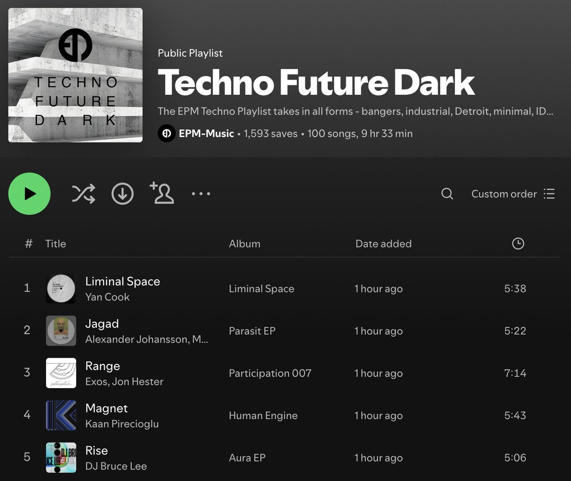Click the Liminal Space track artwork
Viewport: 571px width, 481px height.
61,289
